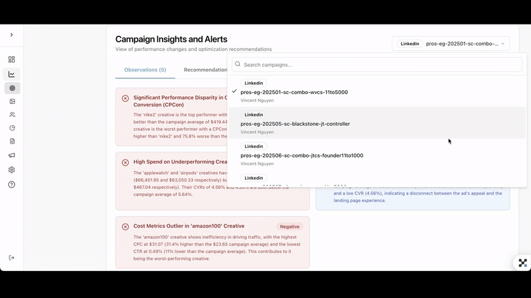The width and height of the screenshot is (531, 298).
Task: Expand the collapsed sidebar with the chevron
Action: click(x=11, y=35)
